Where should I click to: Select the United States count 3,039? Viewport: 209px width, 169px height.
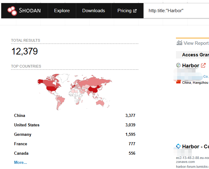[x=130, y=125]
